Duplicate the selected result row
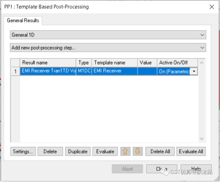This screenshot has height=182, width=220. click(78, 152)
